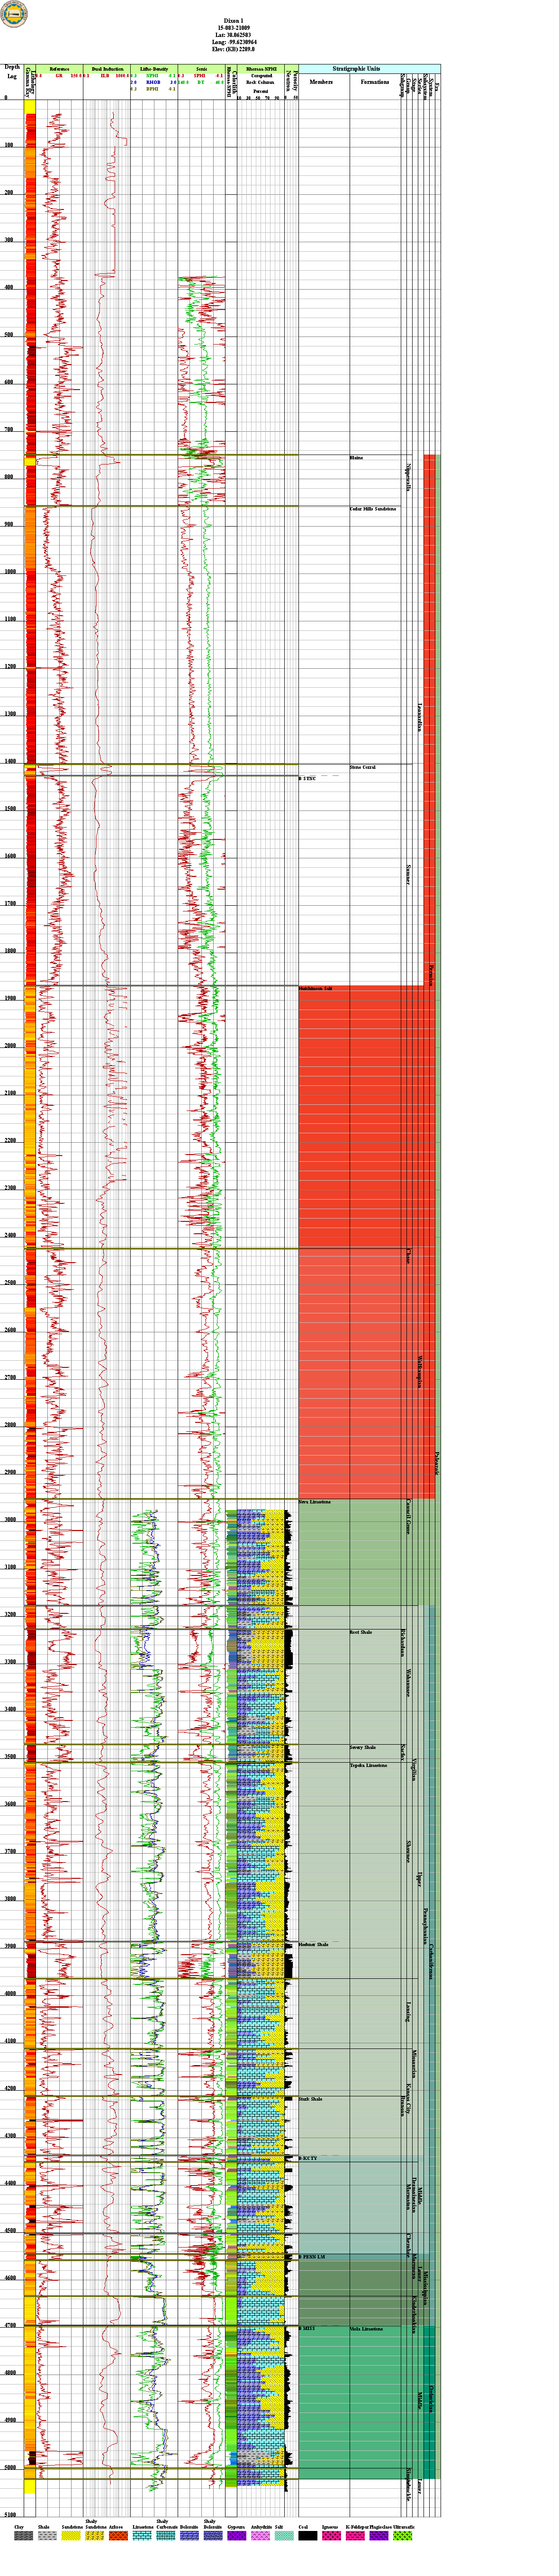This screenshot has width=559, height=2576.
Task: Click the 5000 depth marker
Action: click(10, 2468)
